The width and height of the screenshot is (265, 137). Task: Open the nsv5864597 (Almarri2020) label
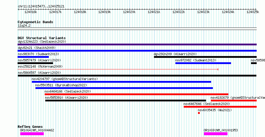(x=39, y=73)
